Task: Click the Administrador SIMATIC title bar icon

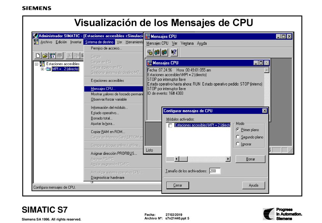Action: [x=36, y=36]
